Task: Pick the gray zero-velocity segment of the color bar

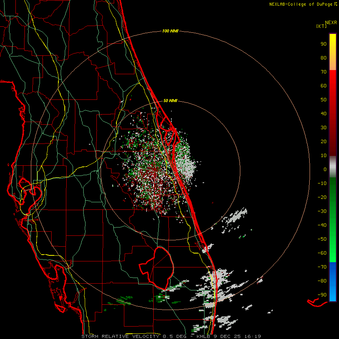Action: coord(333,167)
